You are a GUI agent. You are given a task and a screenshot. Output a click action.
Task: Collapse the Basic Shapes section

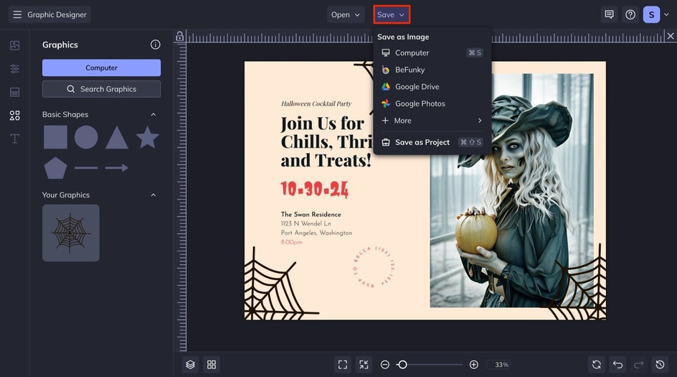pyautogui.click(x=153, y=115)
